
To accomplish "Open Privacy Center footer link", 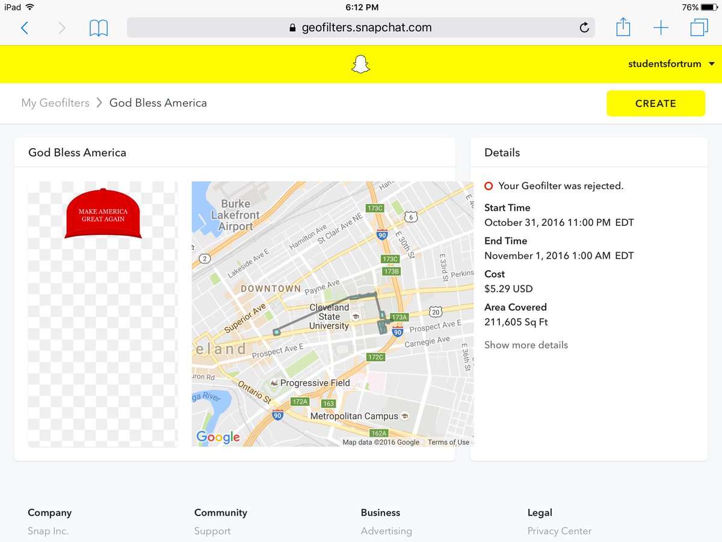I will click(560, 531).
